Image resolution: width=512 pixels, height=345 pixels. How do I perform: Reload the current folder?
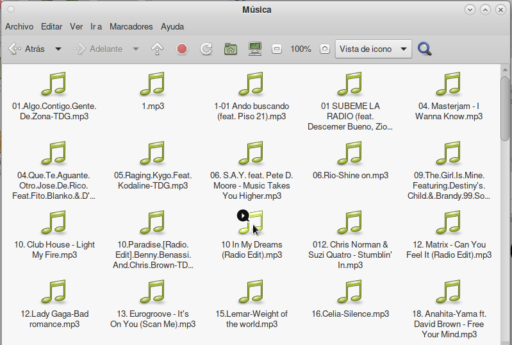(x=206, y=49)
